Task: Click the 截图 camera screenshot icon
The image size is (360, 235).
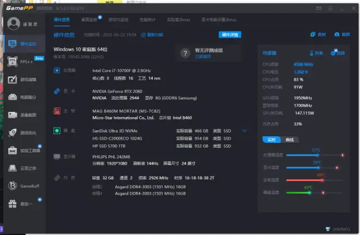Action: 337,34
